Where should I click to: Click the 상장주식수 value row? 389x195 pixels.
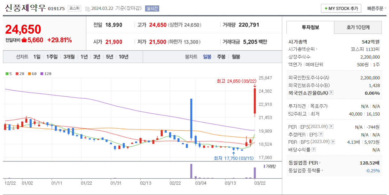334,57
